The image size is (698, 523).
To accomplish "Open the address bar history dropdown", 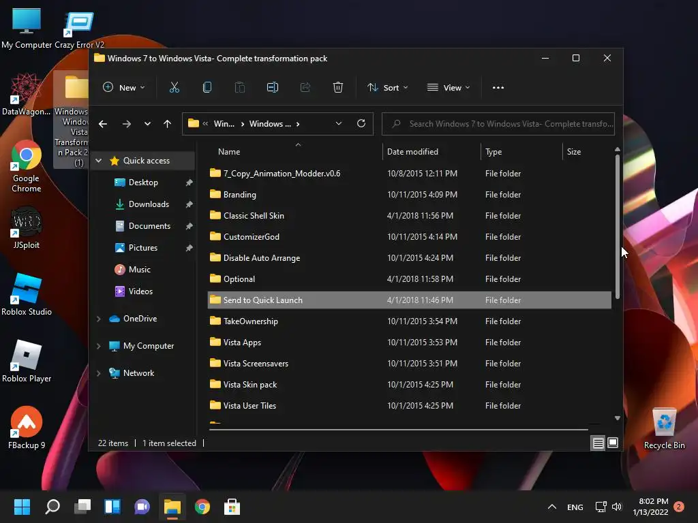I will pos(338,124).
